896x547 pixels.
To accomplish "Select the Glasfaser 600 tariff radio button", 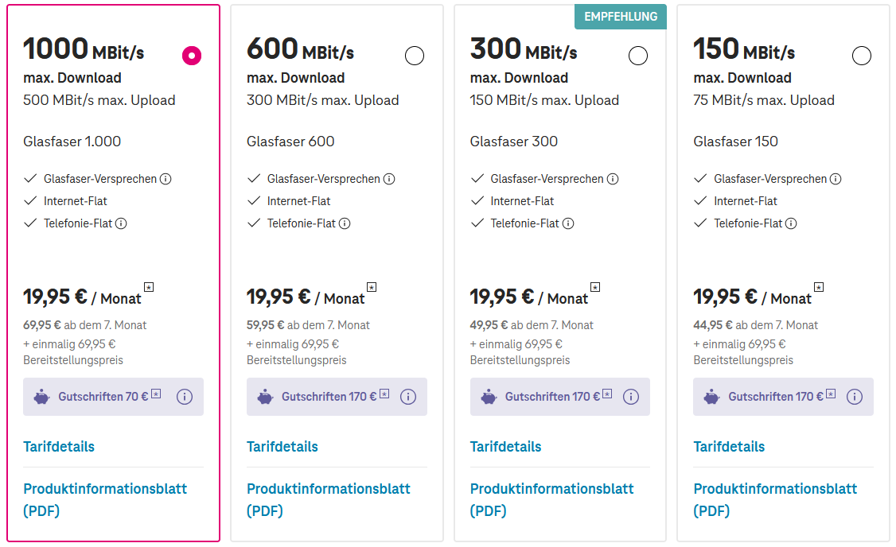I will 414,56.
